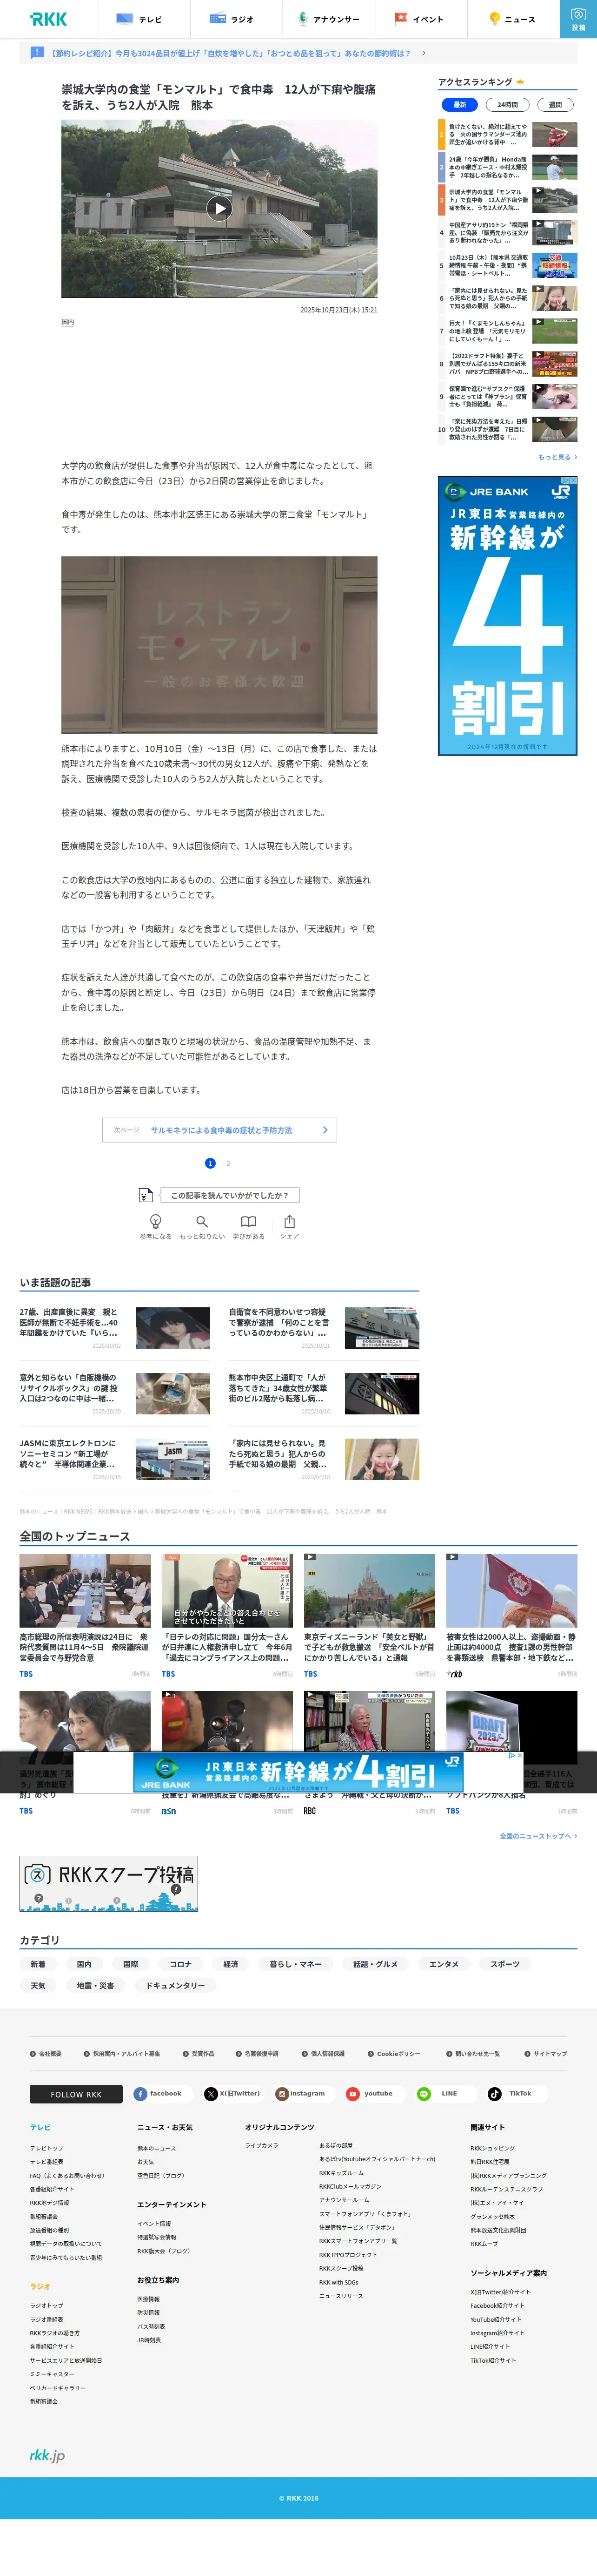Play the main article video

point(219,208)
